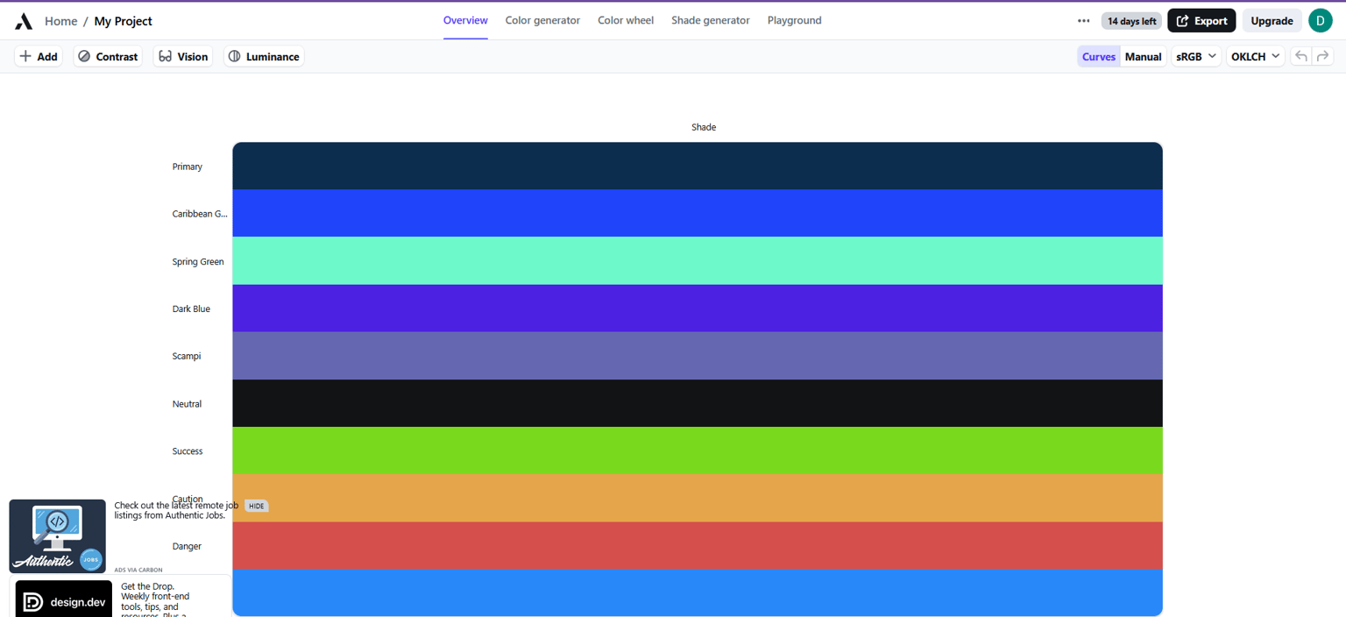Screen dimensions: 1346x617
Task: Click the Authentic Jobs ad text
Action: (176, 510)
